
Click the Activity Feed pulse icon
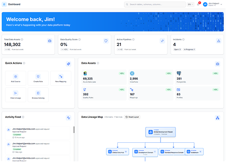point(68,118)
